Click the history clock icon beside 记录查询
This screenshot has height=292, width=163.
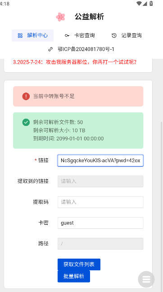(x=114, y=35)
